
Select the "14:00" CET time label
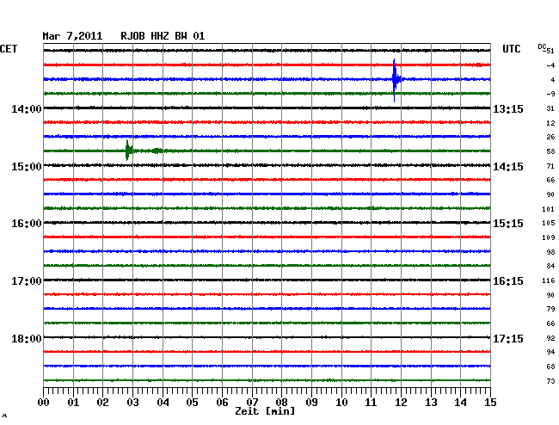[x=27, y=109]
